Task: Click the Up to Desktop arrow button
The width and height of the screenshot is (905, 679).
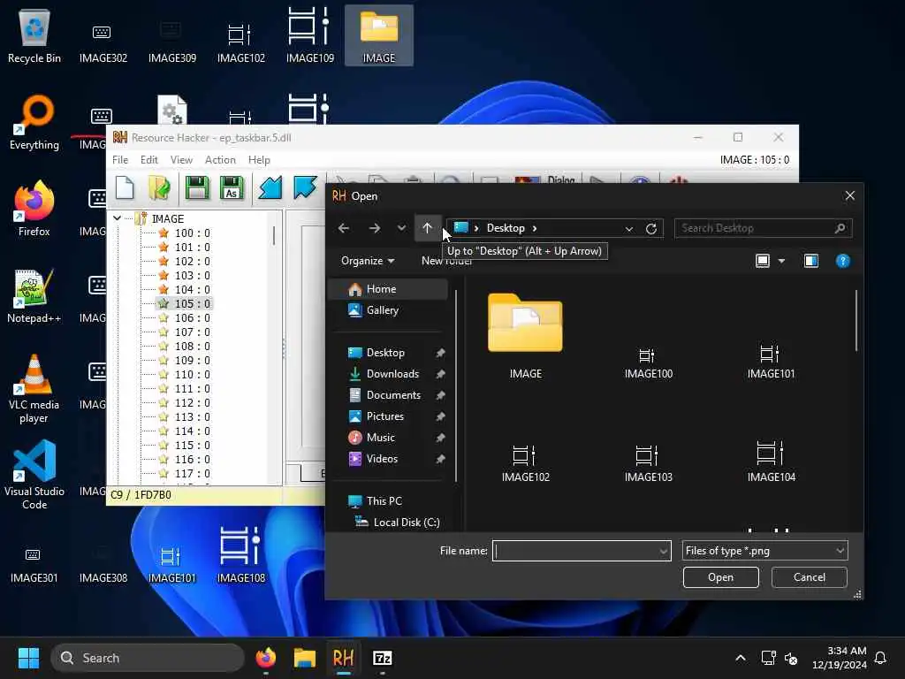Action: 427,228
